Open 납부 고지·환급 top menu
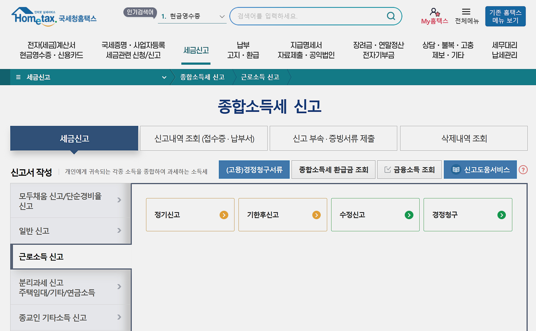This screenshot has height=331, width=536. [x=243, y=50]
